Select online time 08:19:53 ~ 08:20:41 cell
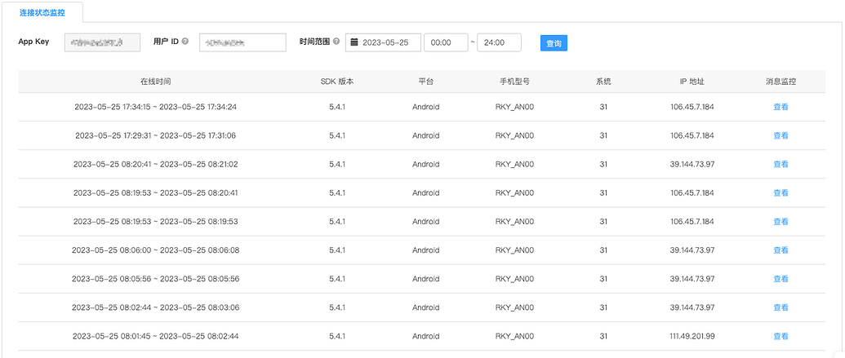The image size is (845, 358). [x=156, y=192]
